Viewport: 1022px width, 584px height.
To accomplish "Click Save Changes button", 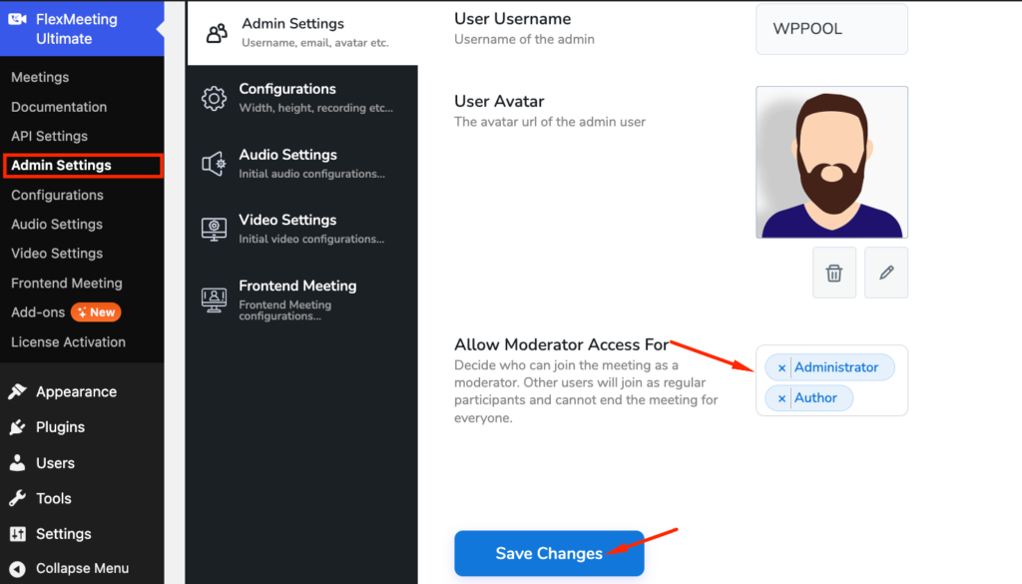I will (x=550, y=553).
